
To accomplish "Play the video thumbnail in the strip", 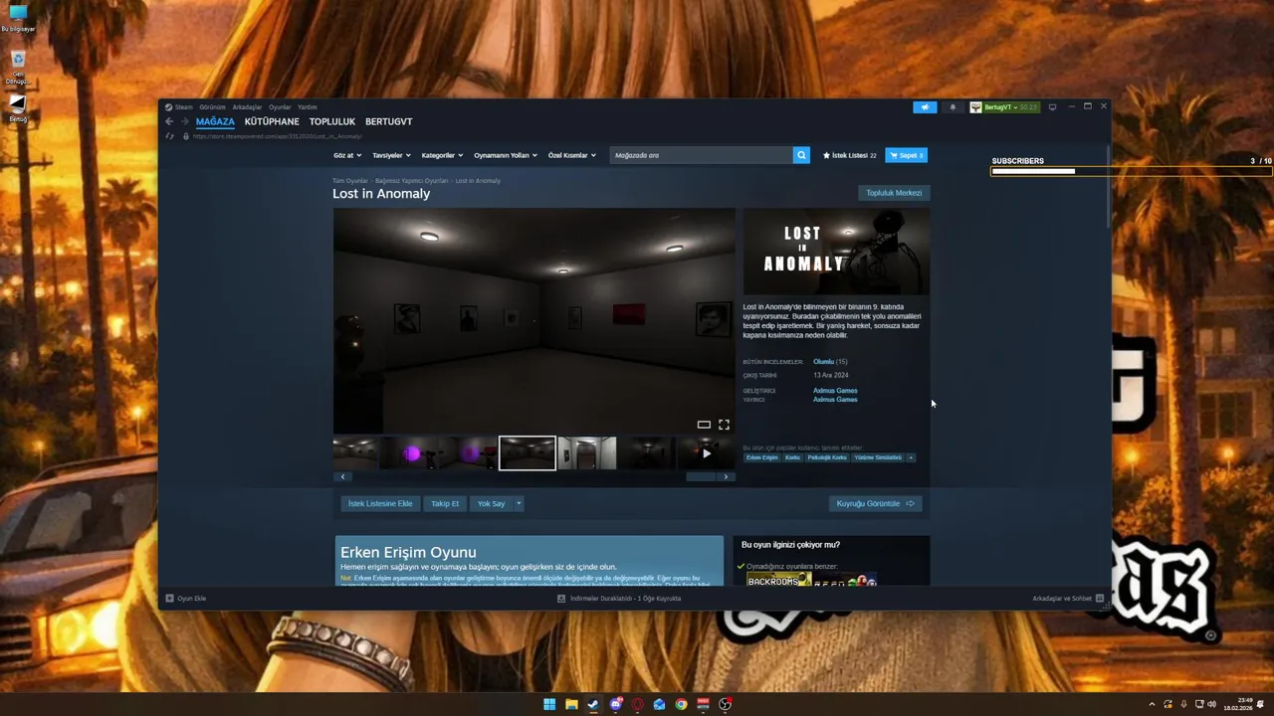I will 706,453.
